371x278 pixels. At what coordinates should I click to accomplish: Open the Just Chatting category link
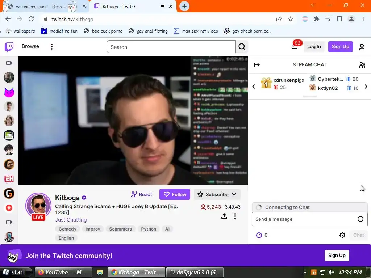pos(71,220)
